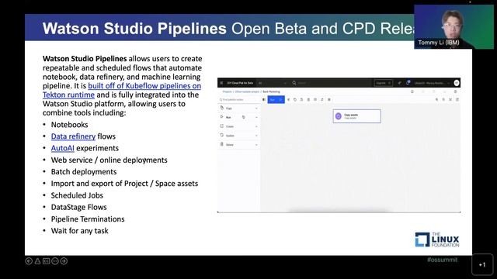Expand the Delete palette category chevron
The image size is (497, 279).
(x=256, y=145)
